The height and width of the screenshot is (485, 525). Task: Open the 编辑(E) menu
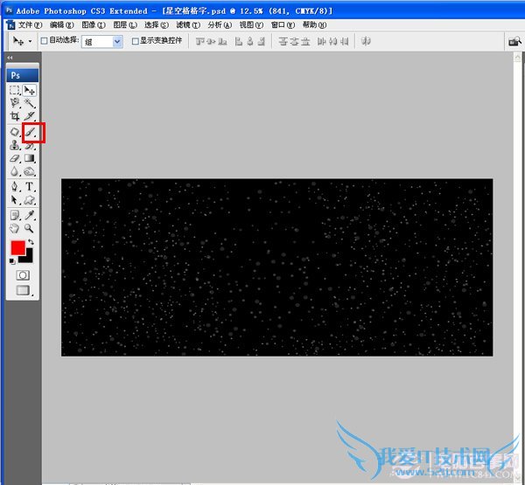click(61, 24)
